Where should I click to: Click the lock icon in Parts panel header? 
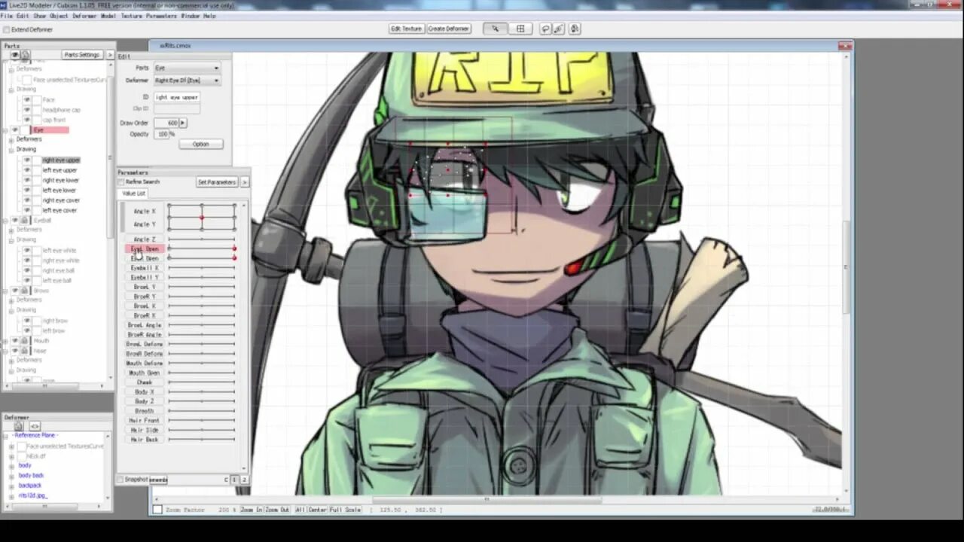tap(25, 55)
